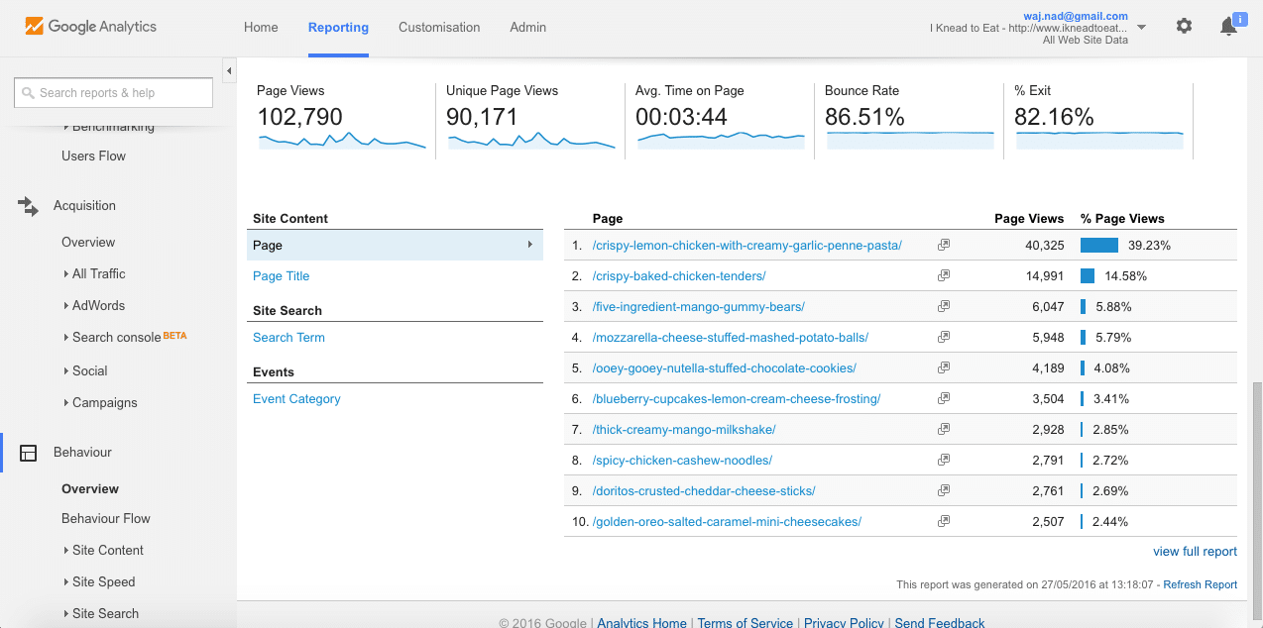1263x628 pixels.
Task: Expand the Social submenu
Action: (x=84, y=370)
